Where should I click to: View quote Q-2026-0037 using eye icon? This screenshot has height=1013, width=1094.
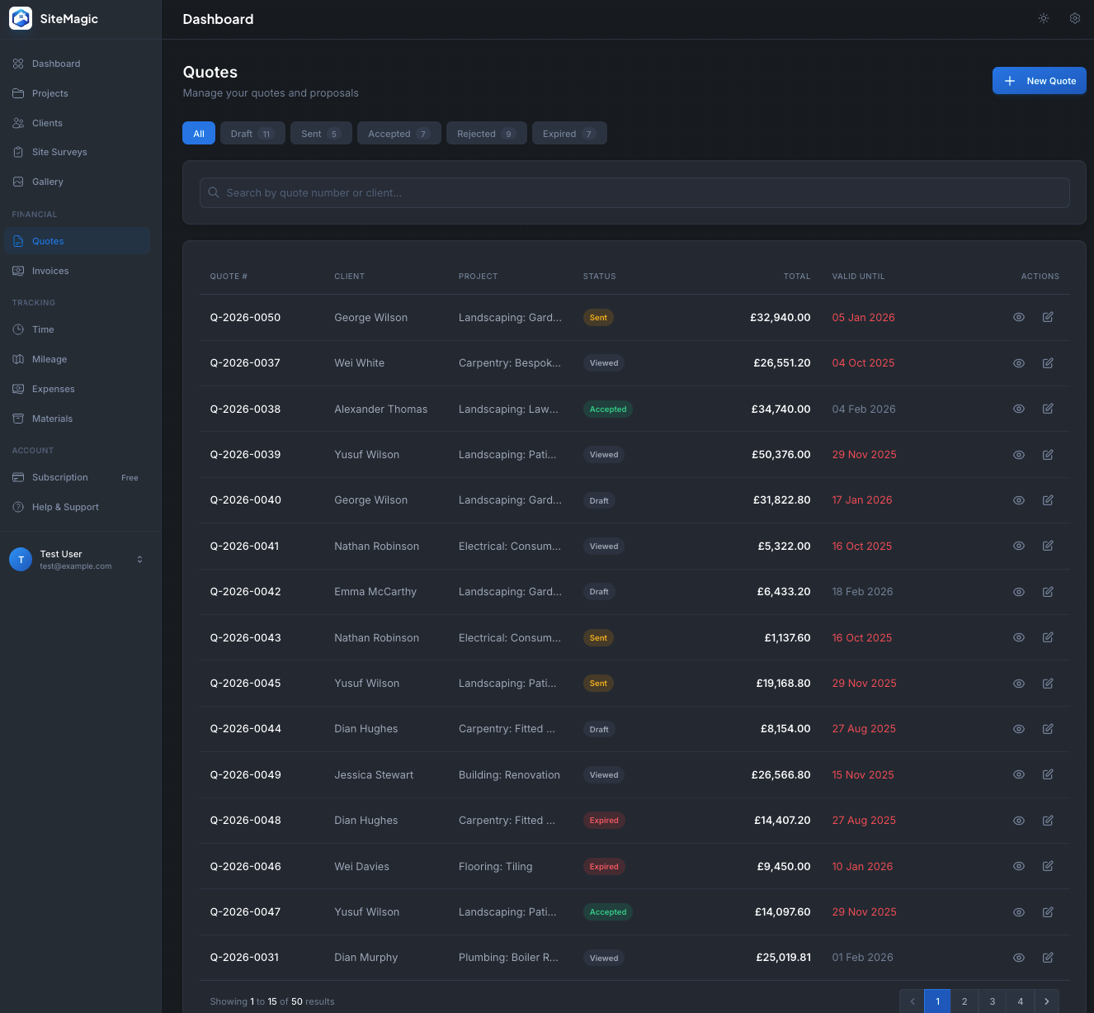pyautogui.click(x=1019, y=363)
